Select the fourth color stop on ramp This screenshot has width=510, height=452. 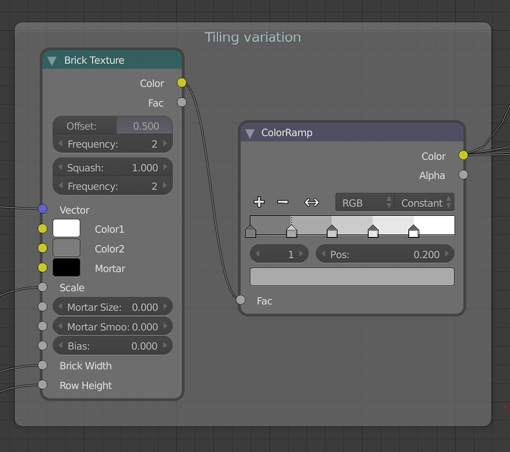(373, 231)
